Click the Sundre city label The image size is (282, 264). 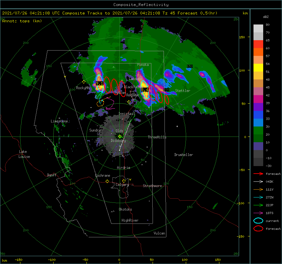(x=95, y=130)
